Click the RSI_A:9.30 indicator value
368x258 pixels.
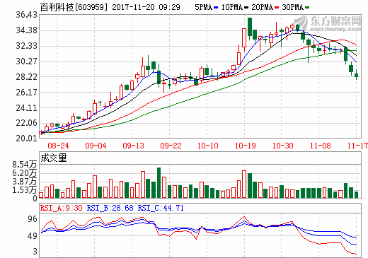tap(62, 208)
